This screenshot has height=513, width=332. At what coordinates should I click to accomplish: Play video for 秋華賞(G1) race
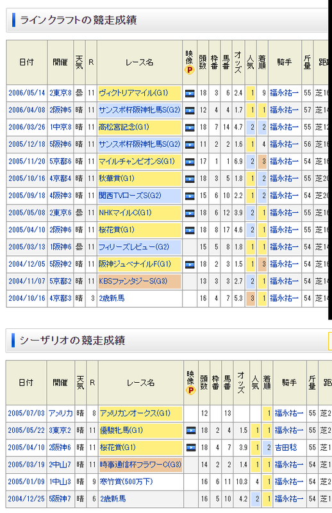[x=190, y=179]
